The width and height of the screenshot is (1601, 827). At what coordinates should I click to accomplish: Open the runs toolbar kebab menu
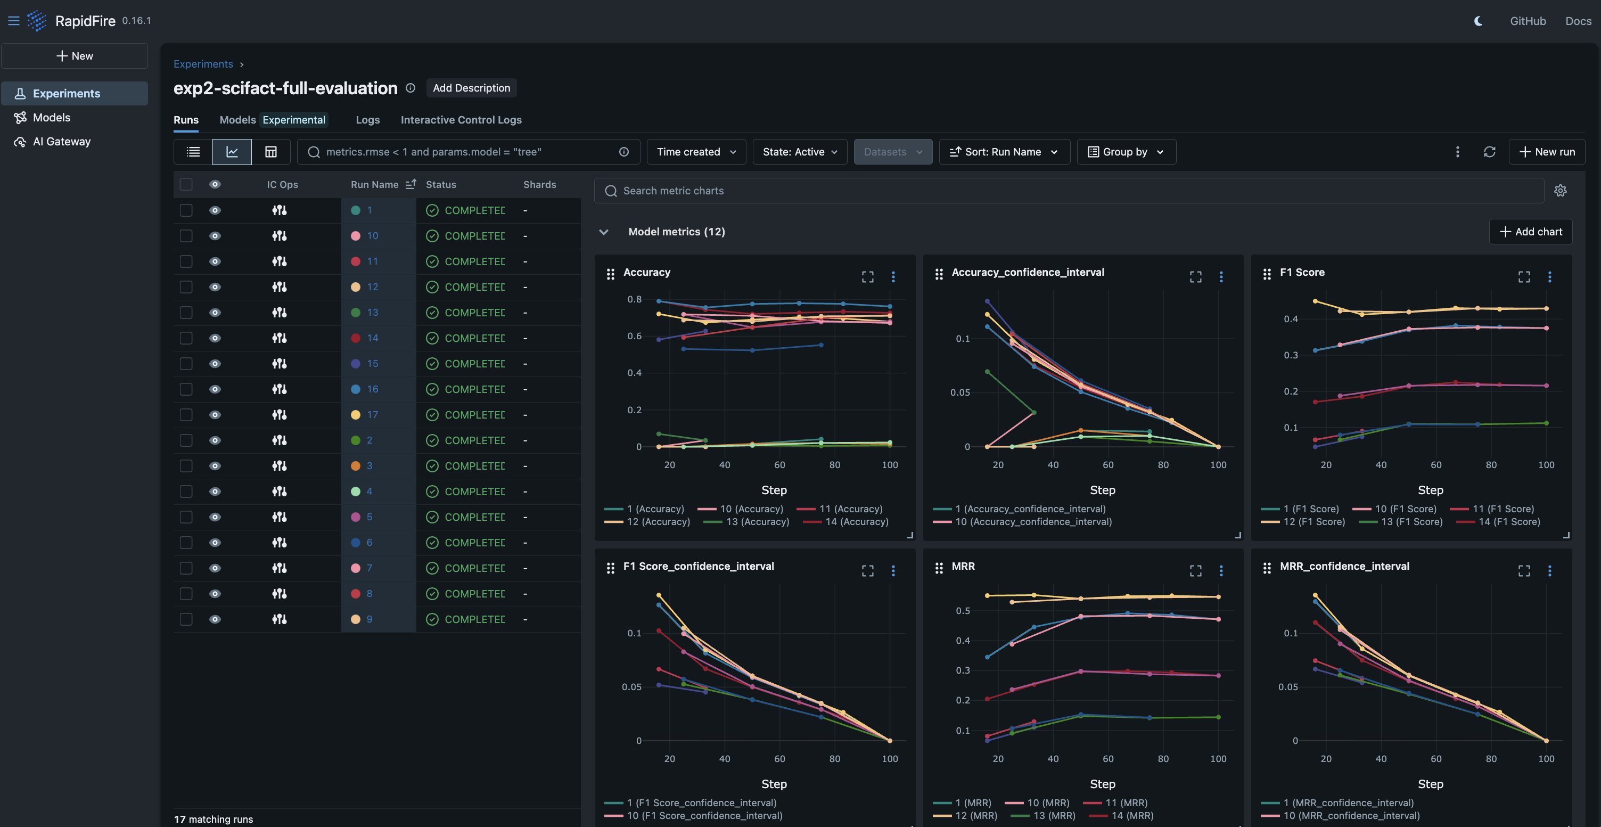[1457, 152]
